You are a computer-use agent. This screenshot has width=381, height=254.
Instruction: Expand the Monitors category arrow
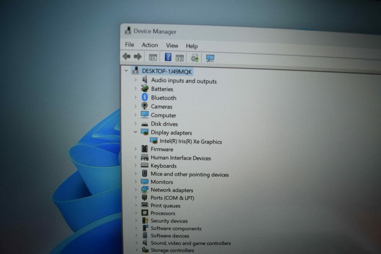136,182
